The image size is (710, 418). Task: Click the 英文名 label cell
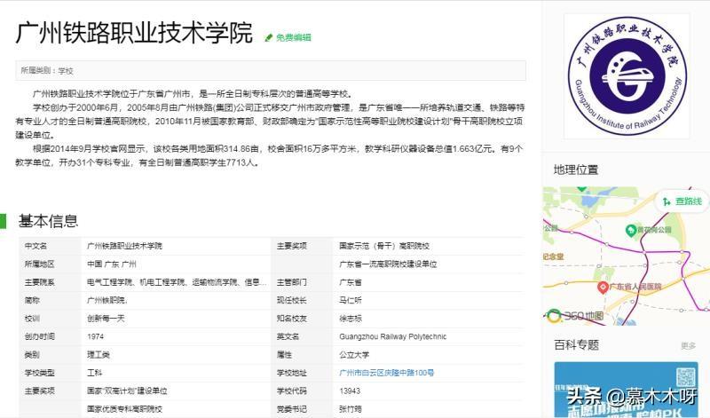pos(302,336)
